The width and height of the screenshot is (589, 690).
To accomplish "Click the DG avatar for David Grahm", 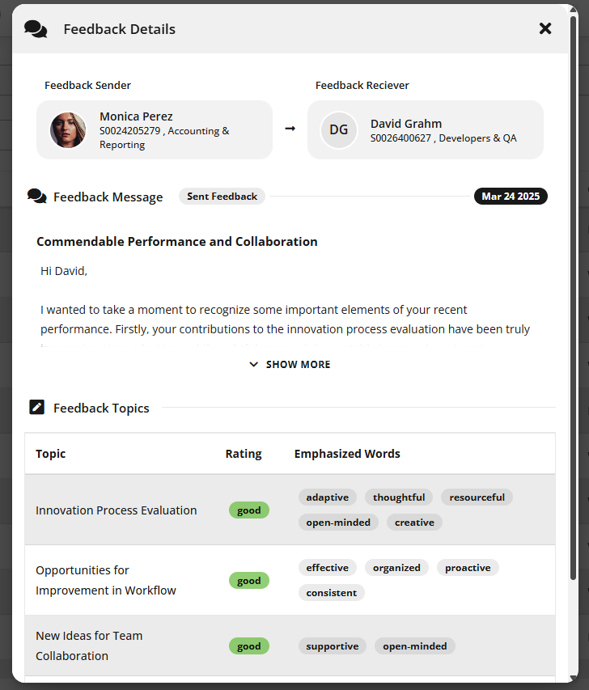I will click(x=338, y=129).
